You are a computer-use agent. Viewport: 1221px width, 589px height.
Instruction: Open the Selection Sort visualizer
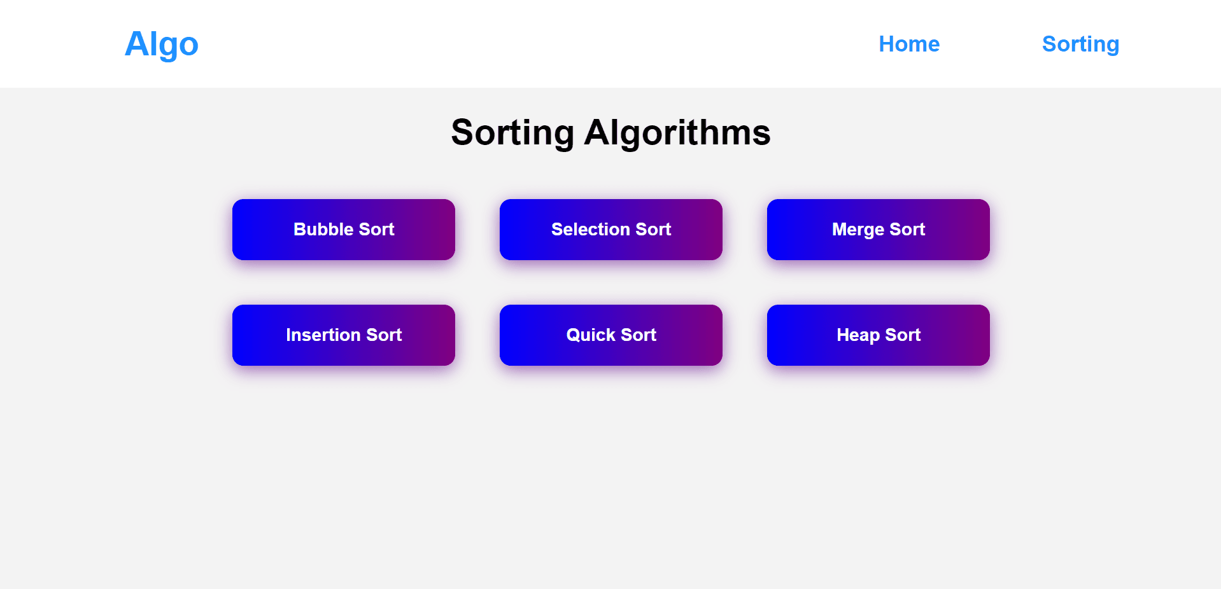[x=611, y=230]
